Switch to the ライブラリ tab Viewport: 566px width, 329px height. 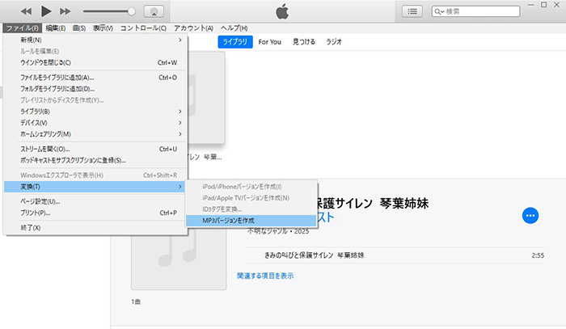pyautogui.click(x=235, y=42)
